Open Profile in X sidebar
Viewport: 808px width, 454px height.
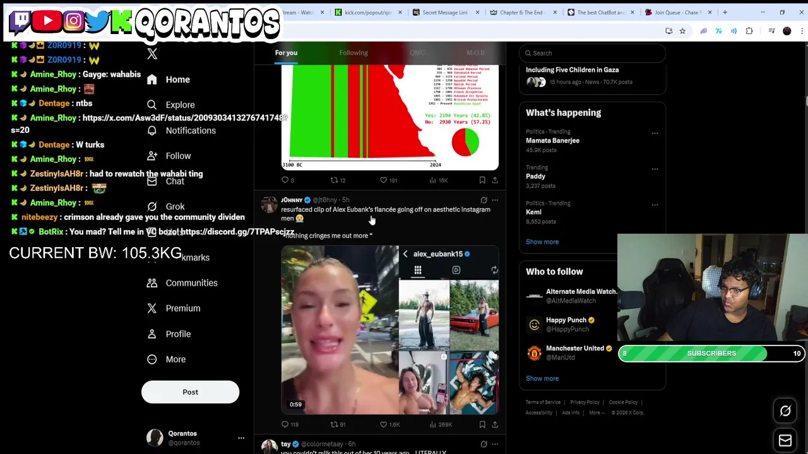tap(169, 334)
